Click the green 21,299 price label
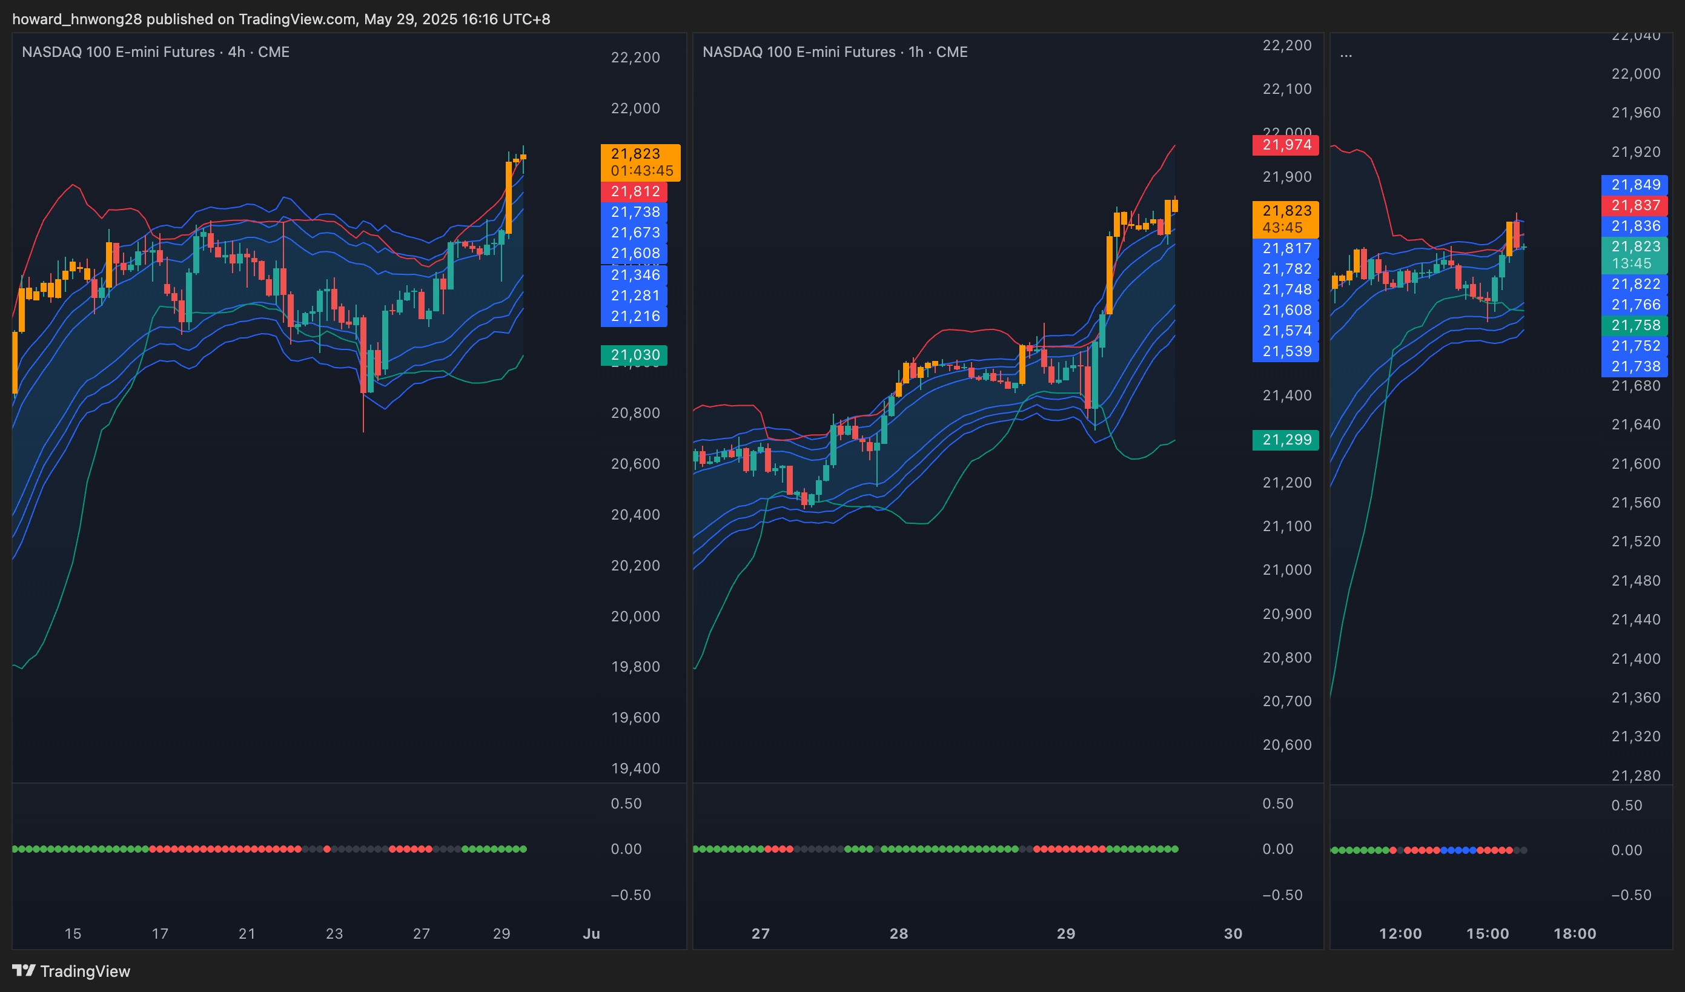 [1285, 440]
